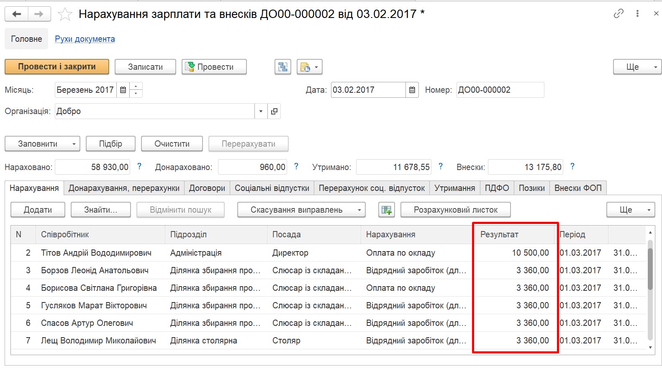Click the Дата input field
The width and height of the screenshot is (662, 371).
(368, 90)
